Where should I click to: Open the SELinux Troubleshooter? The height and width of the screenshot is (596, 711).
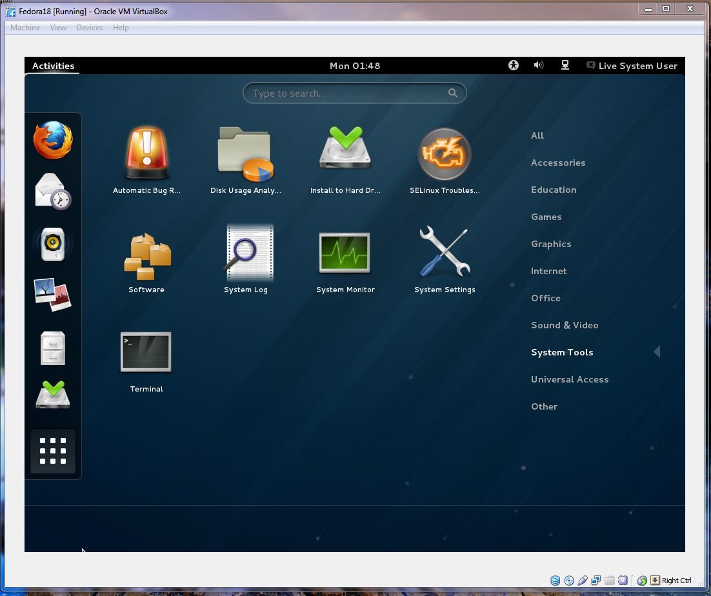(x=444, y=154)
